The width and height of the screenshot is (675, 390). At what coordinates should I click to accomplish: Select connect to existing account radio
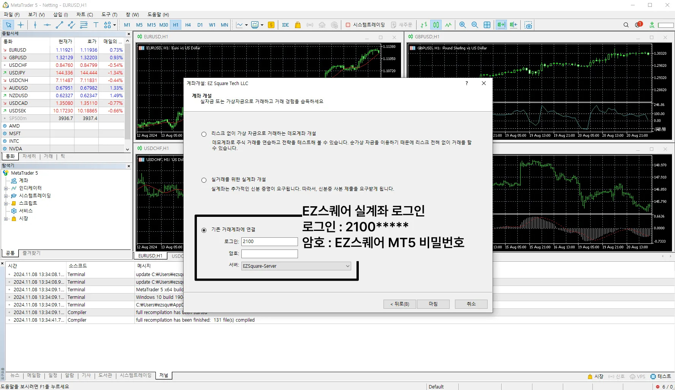tap(204, 230)
